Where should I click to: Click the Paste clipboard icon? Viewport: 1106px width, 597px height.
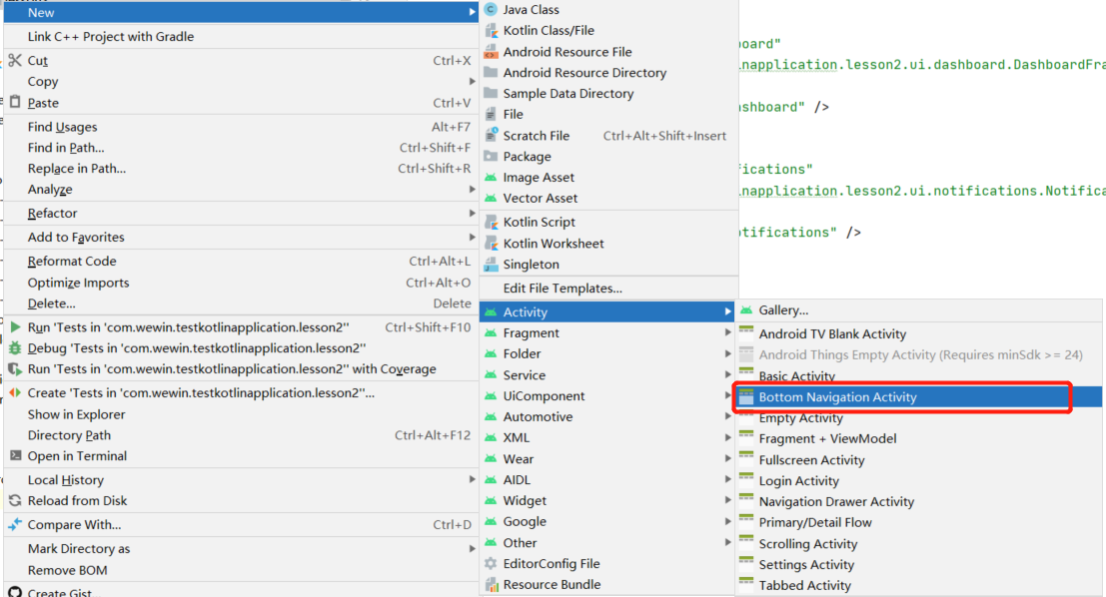coord(15,102)
